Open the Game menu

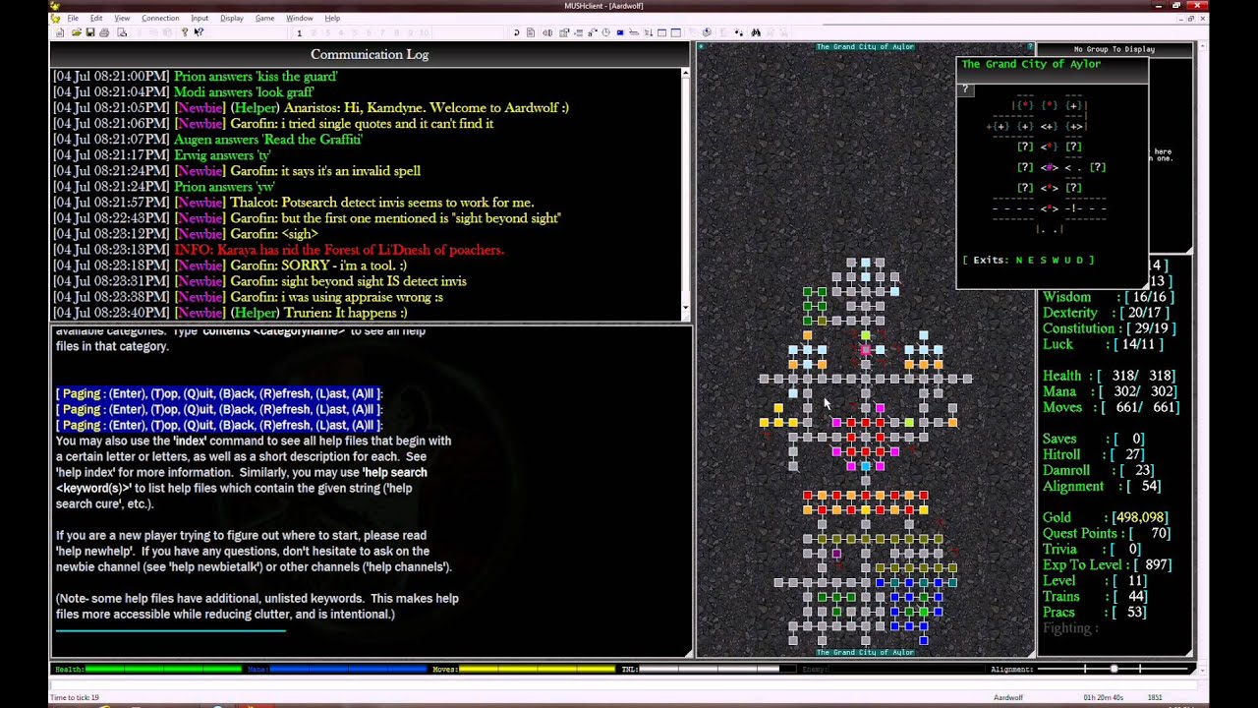click(x=264, y=18)
